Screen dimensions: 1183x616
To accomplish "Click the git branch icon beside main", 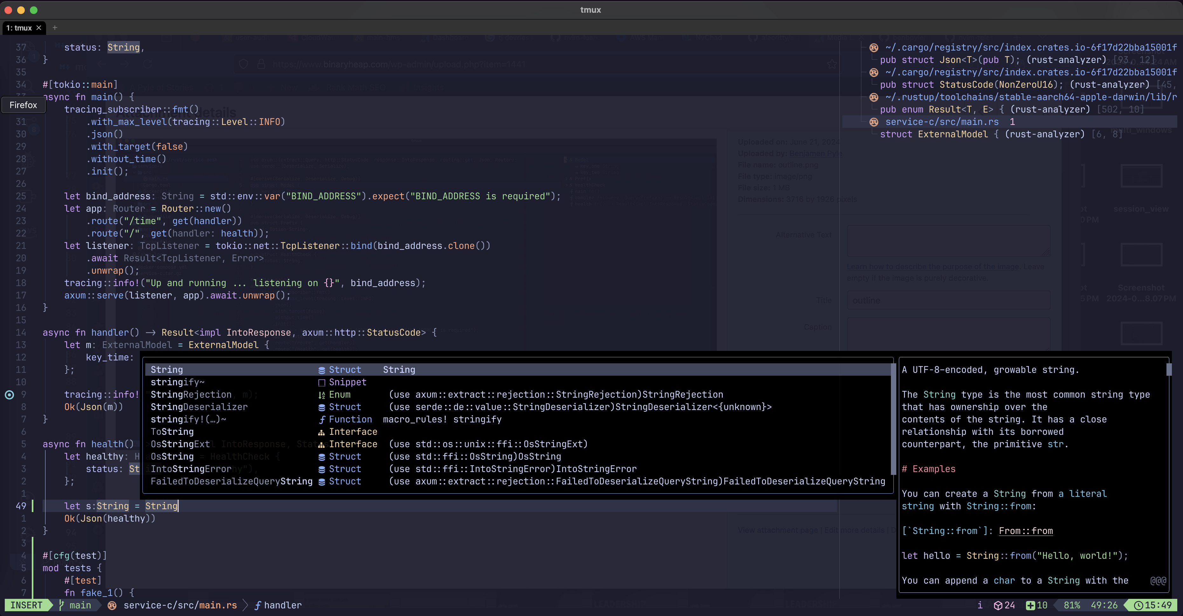I will click(62, 606).
